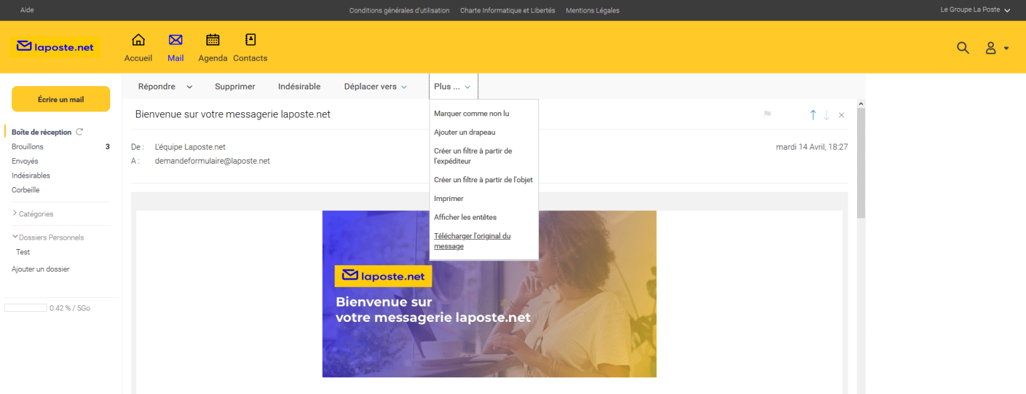Open the Agenda calendar icon
Viewport: 1026px width, 394px height.
[x=212, y=40]
